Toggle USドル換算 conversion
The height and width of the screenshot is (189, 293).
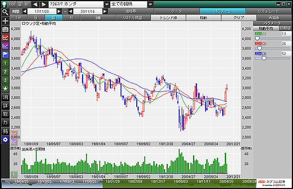(133, 18)
